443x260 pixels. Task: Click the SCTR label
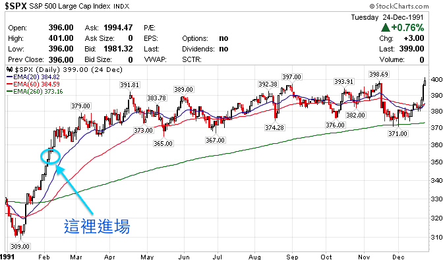[x=192, y=59]
